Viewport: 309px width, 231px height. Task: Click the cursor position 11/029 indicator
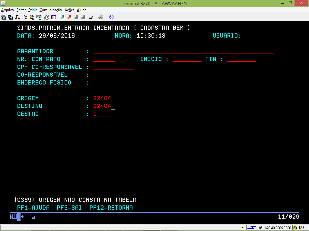(x=288, y=217)
